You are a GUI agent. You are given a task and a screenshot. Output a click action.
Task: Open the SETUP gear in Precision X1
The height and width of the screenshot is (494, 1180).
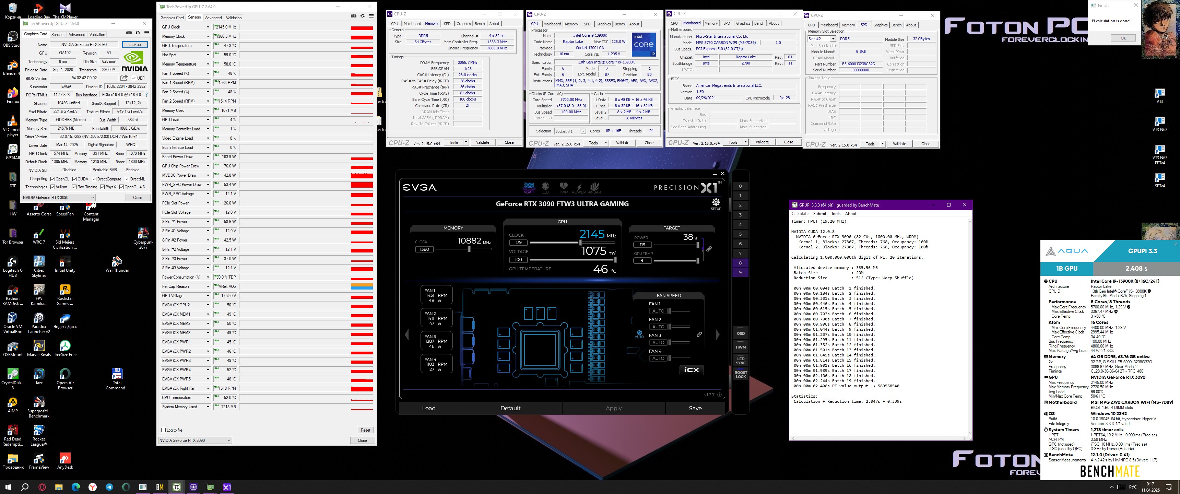click(716, 204)
